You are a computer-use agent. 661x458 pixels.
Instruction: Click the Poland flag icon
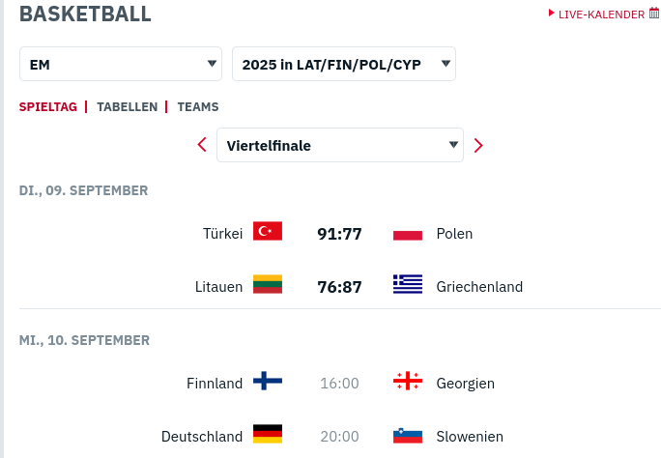[x=408, y=233]
